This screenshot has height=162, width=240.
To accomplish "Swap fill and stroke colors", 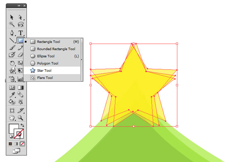I will point(22,125).
